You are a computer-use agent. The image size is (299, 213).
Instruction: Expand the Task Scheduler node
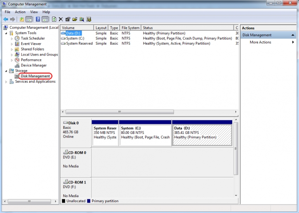tap(12, 38)
